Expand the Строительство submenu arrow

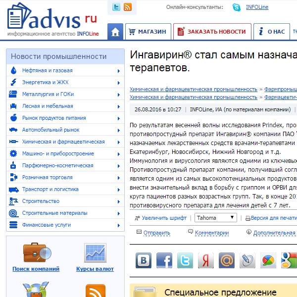[119, 201]
